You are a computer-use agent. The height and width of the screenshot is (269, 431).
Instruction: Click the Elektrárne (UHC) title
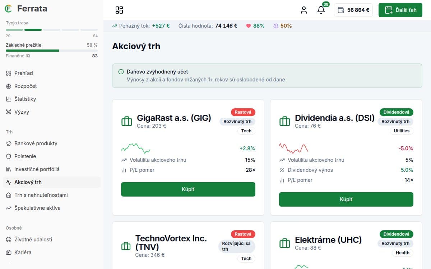click(x=328, y=240)
